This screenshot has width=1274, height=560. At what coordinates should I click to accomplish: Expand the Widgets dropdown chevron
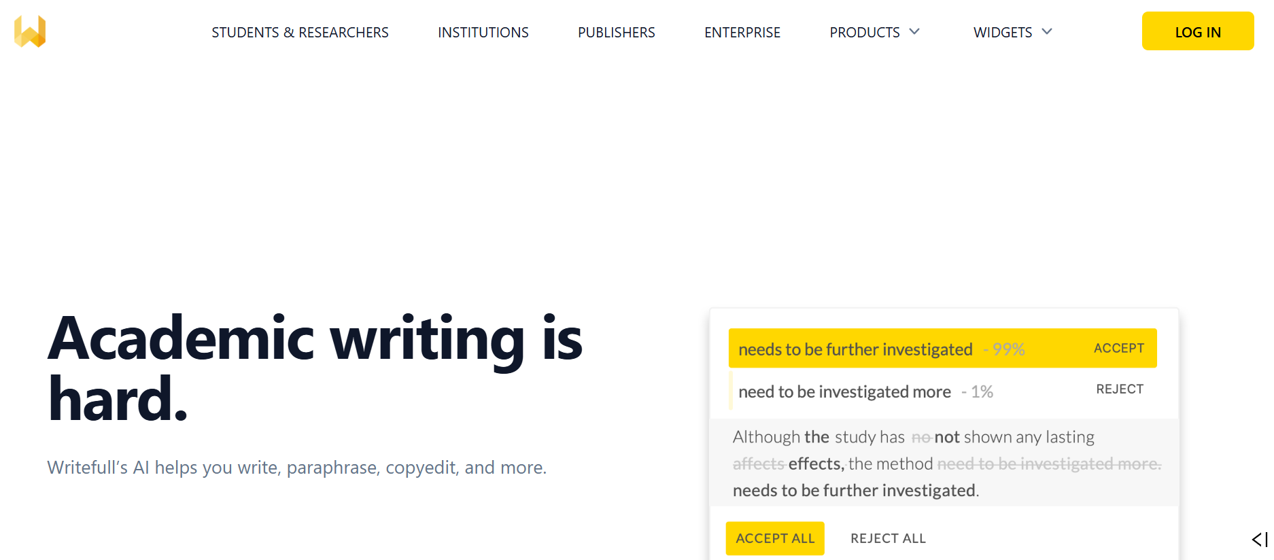(x=1047, y=32)
